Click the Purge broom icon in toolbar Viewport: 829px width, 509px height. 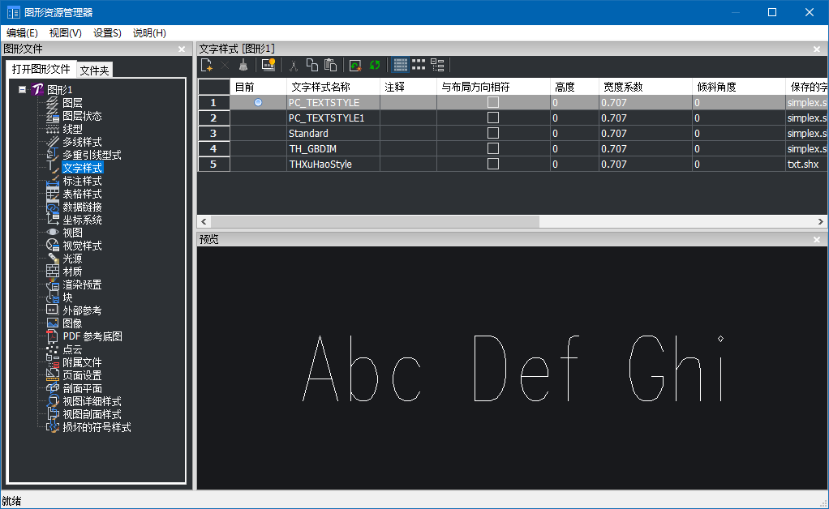point(243,66)
